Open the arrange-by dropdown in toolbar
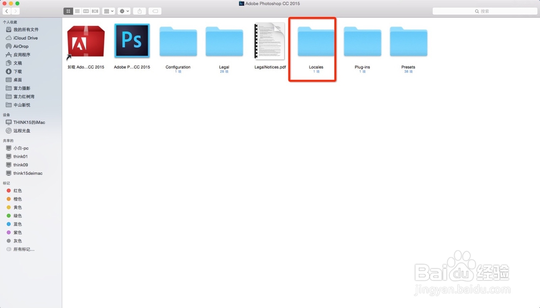The image size is (540, 308). 109,11
